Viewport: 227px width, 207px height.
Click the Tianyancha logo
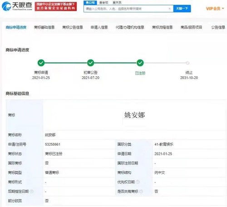tap(17, 6)
